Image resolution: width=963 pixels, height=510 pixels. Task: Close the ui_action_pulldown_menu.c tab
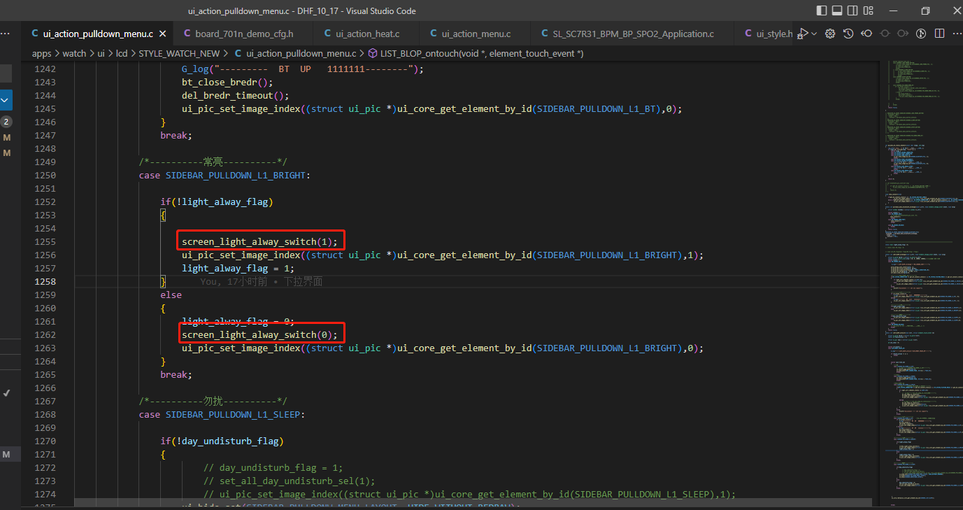click(162, 34)
